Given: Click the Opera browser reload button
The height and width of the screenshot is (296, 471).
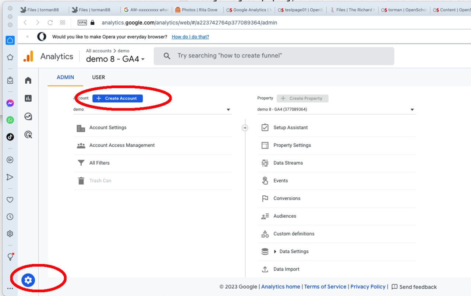Looking at the screenshot, I should [x=50, y=22].
